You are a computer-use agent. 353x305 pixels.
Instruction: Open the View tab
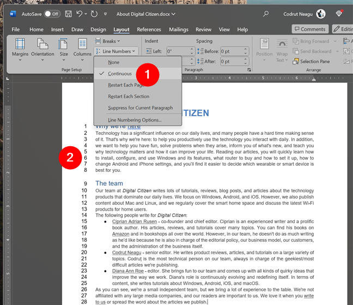[x=224, y=29]
